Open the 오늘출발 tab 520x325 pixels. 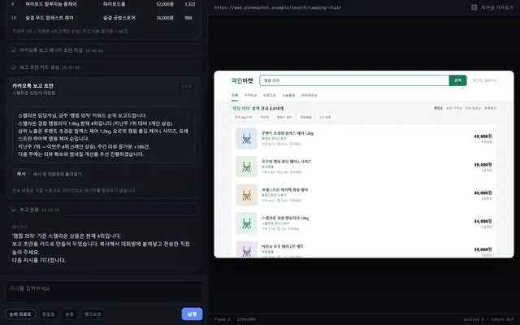[288, 95]
